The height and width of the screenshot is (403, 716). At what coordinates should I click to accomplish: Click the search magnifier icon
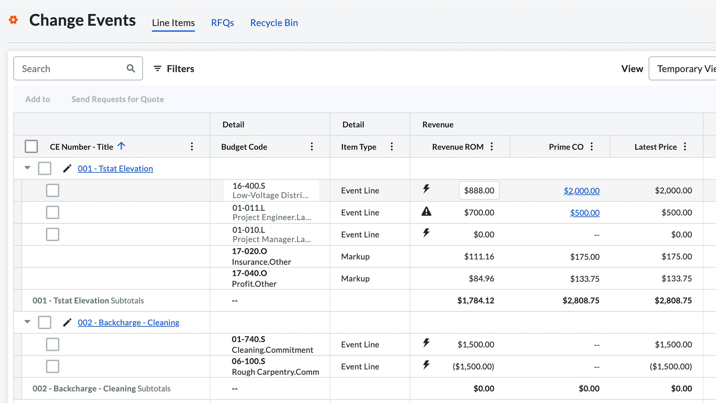(x=131, y=68)
